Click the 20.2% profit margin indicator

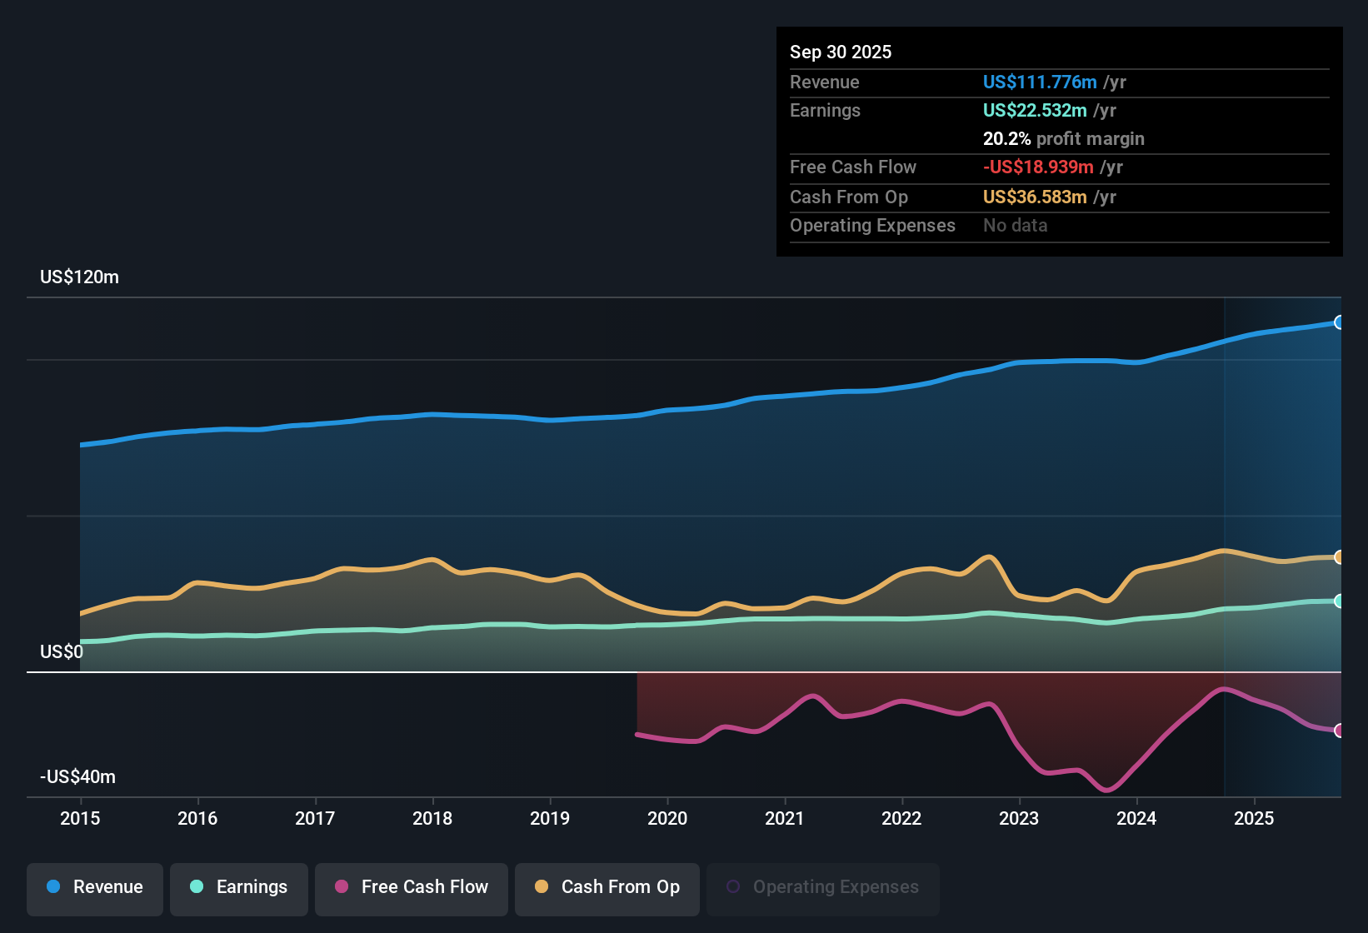(x=1063, y=138)
